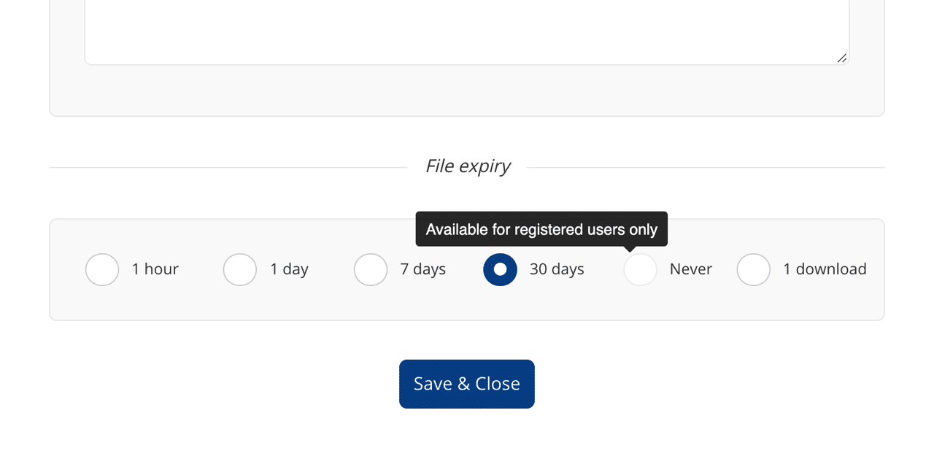The height and width of the screenshot is (467, 934).
Task: Click the "1 day" label text
Action: [290, 269]
